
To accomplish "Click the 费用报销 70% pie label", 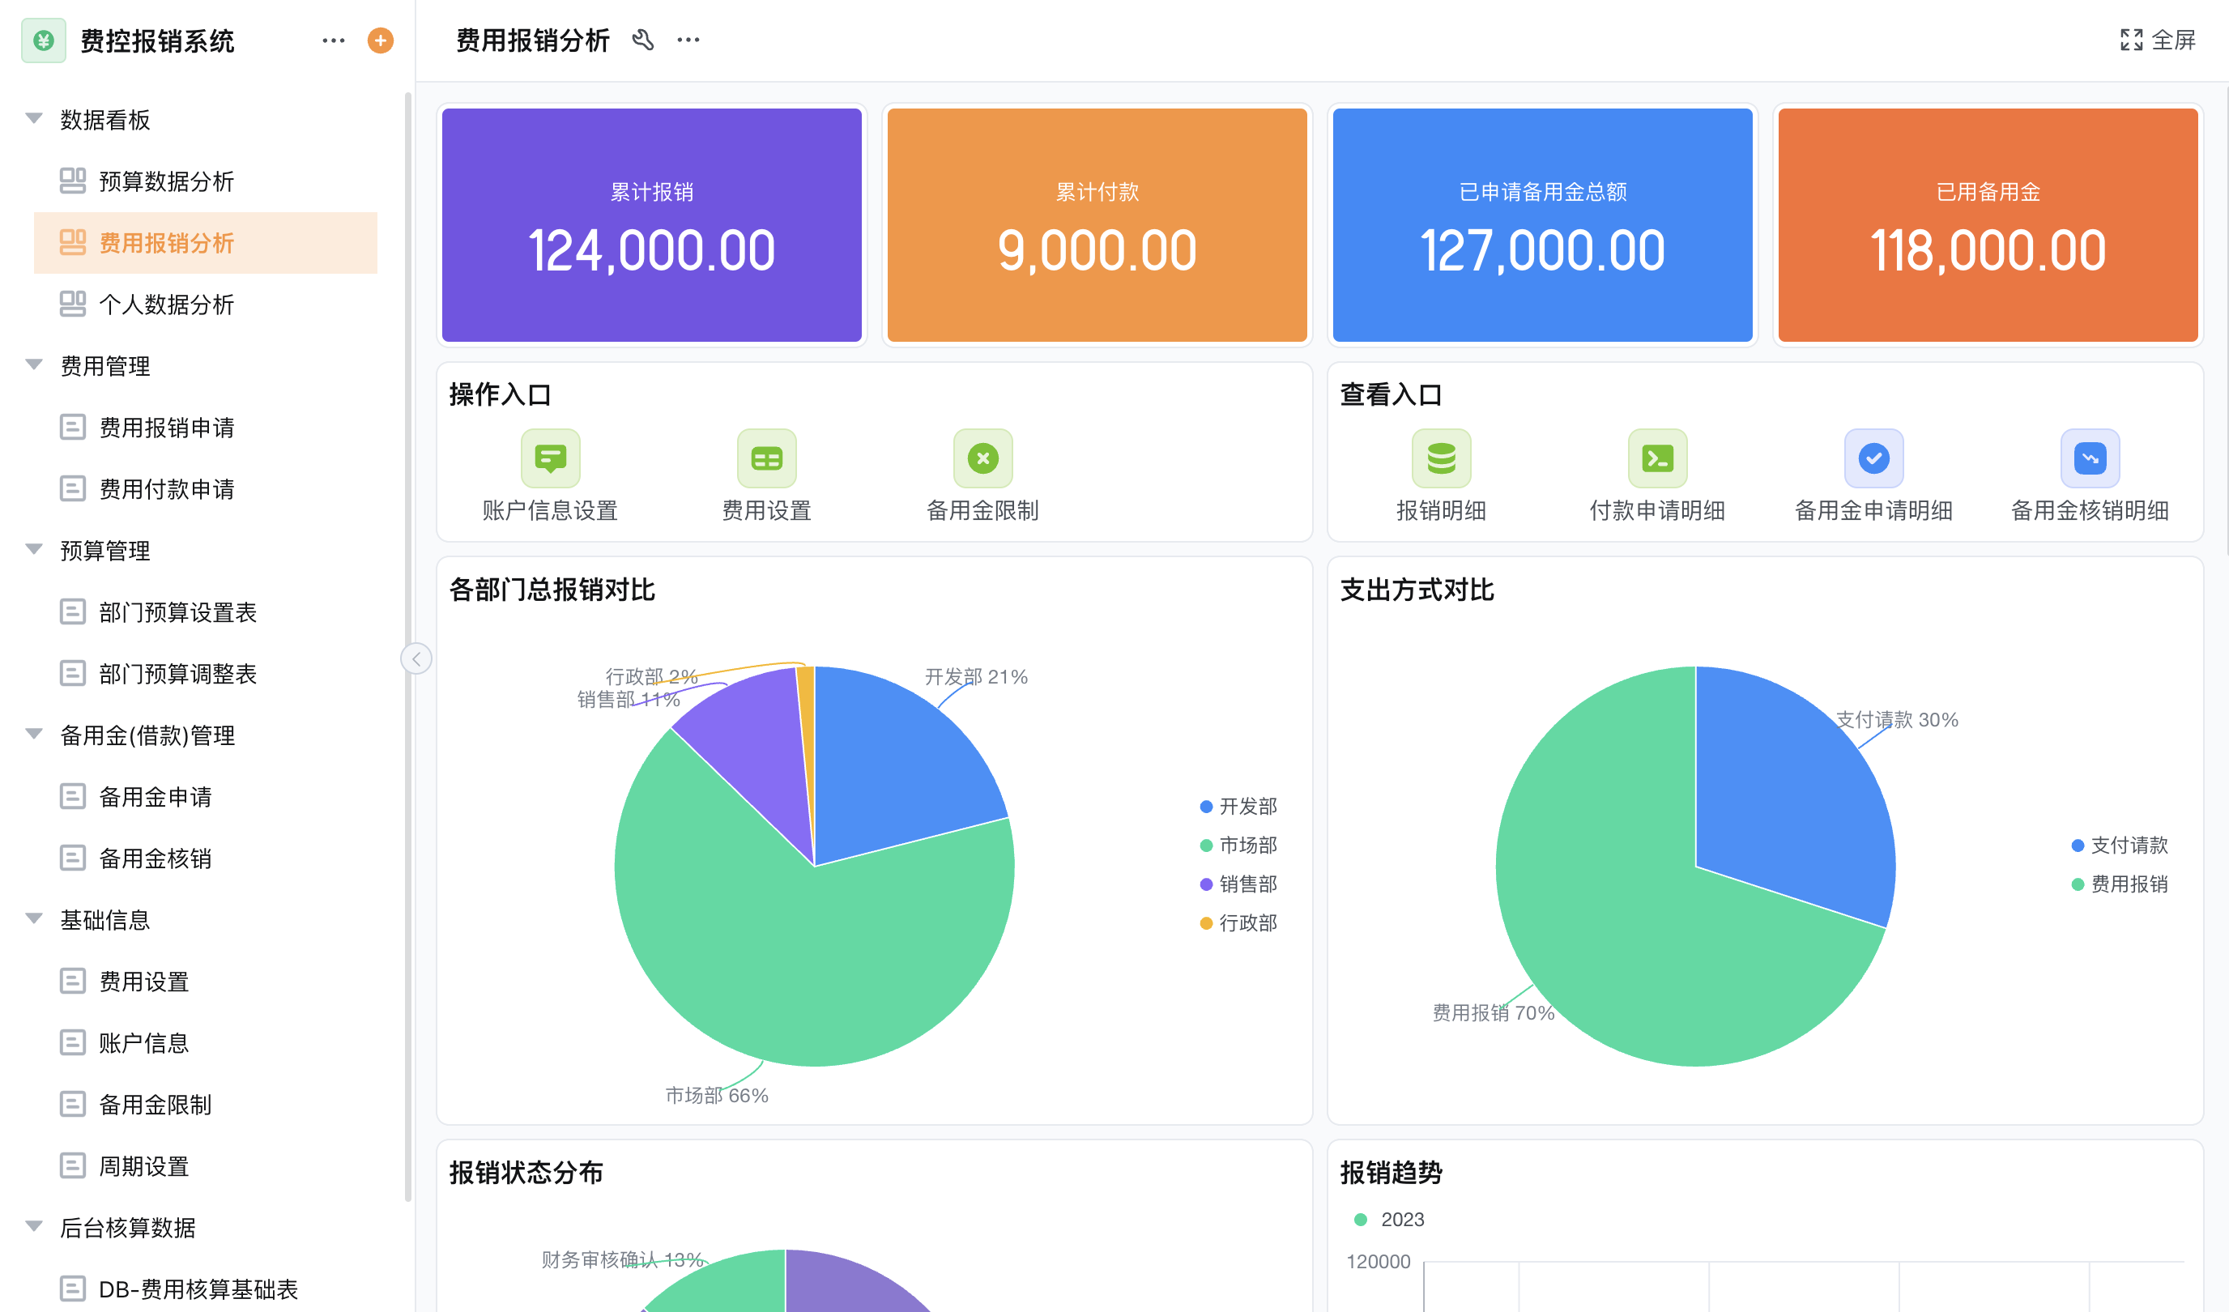I will 1493,1013.
